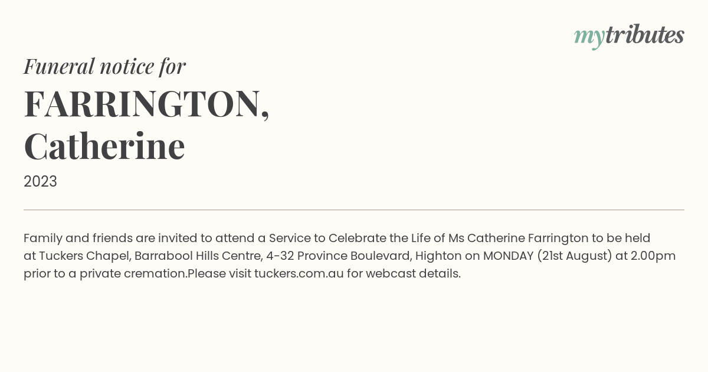
Task: Click the mytributes logo
Action: 629,37
